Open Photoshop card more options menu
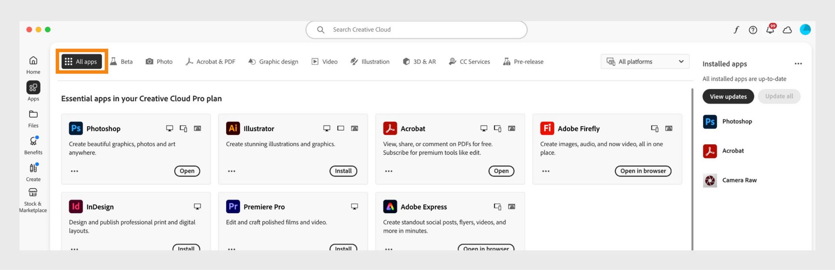 (x=74, y=171)
